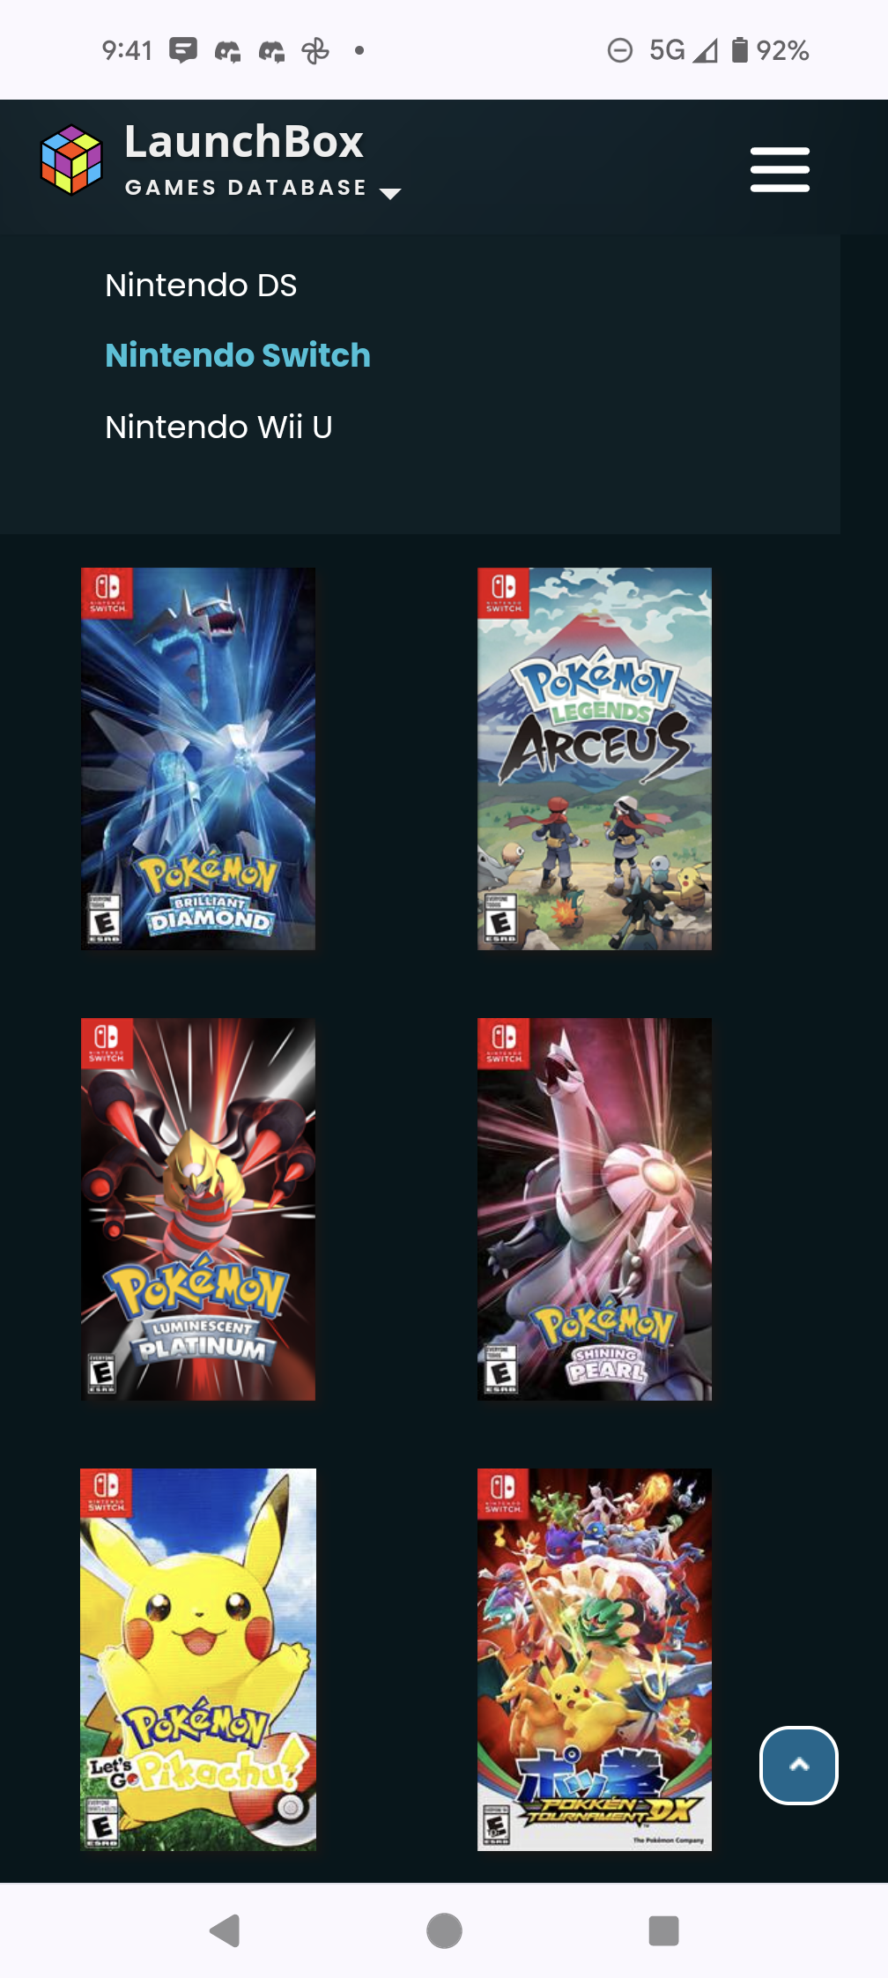Tap the Android home button
Image resolution: width=888 pixels, height=1978 pixels.
click(x=444, y=1930)
